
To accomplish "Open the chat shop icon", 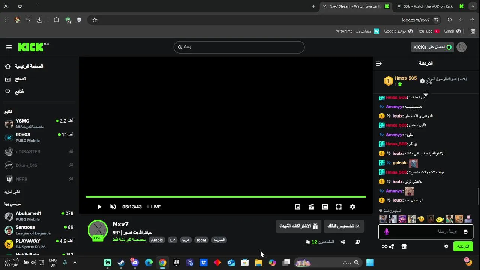I will tap(404, 246).
